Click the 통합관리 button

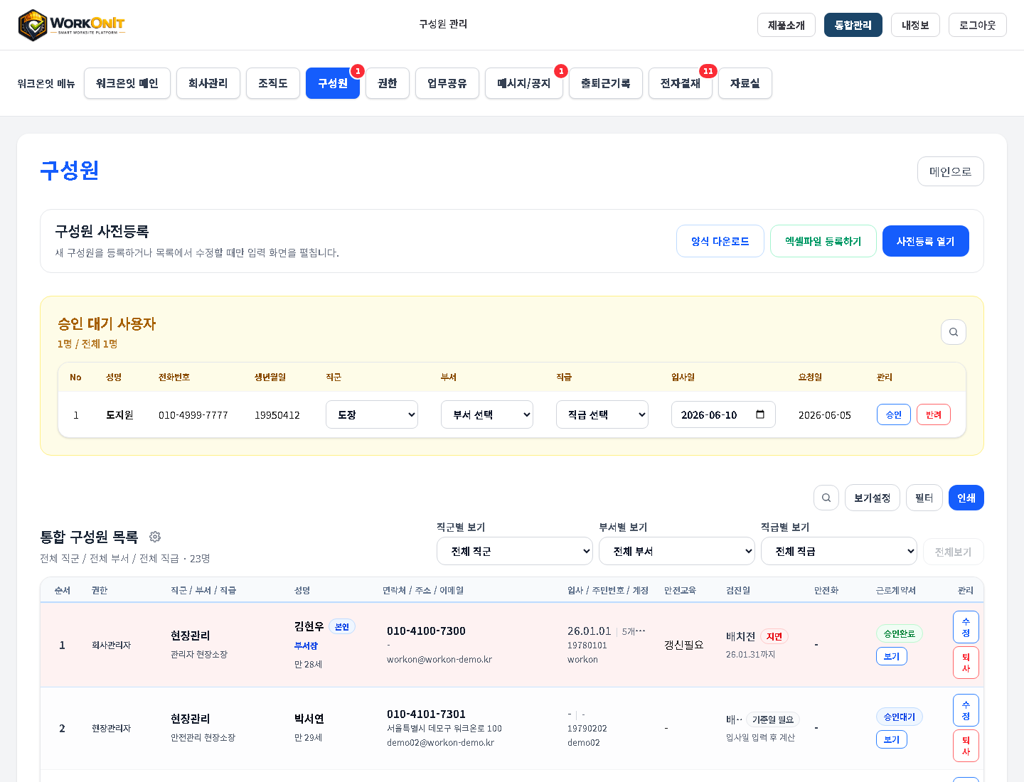point(853,25)
